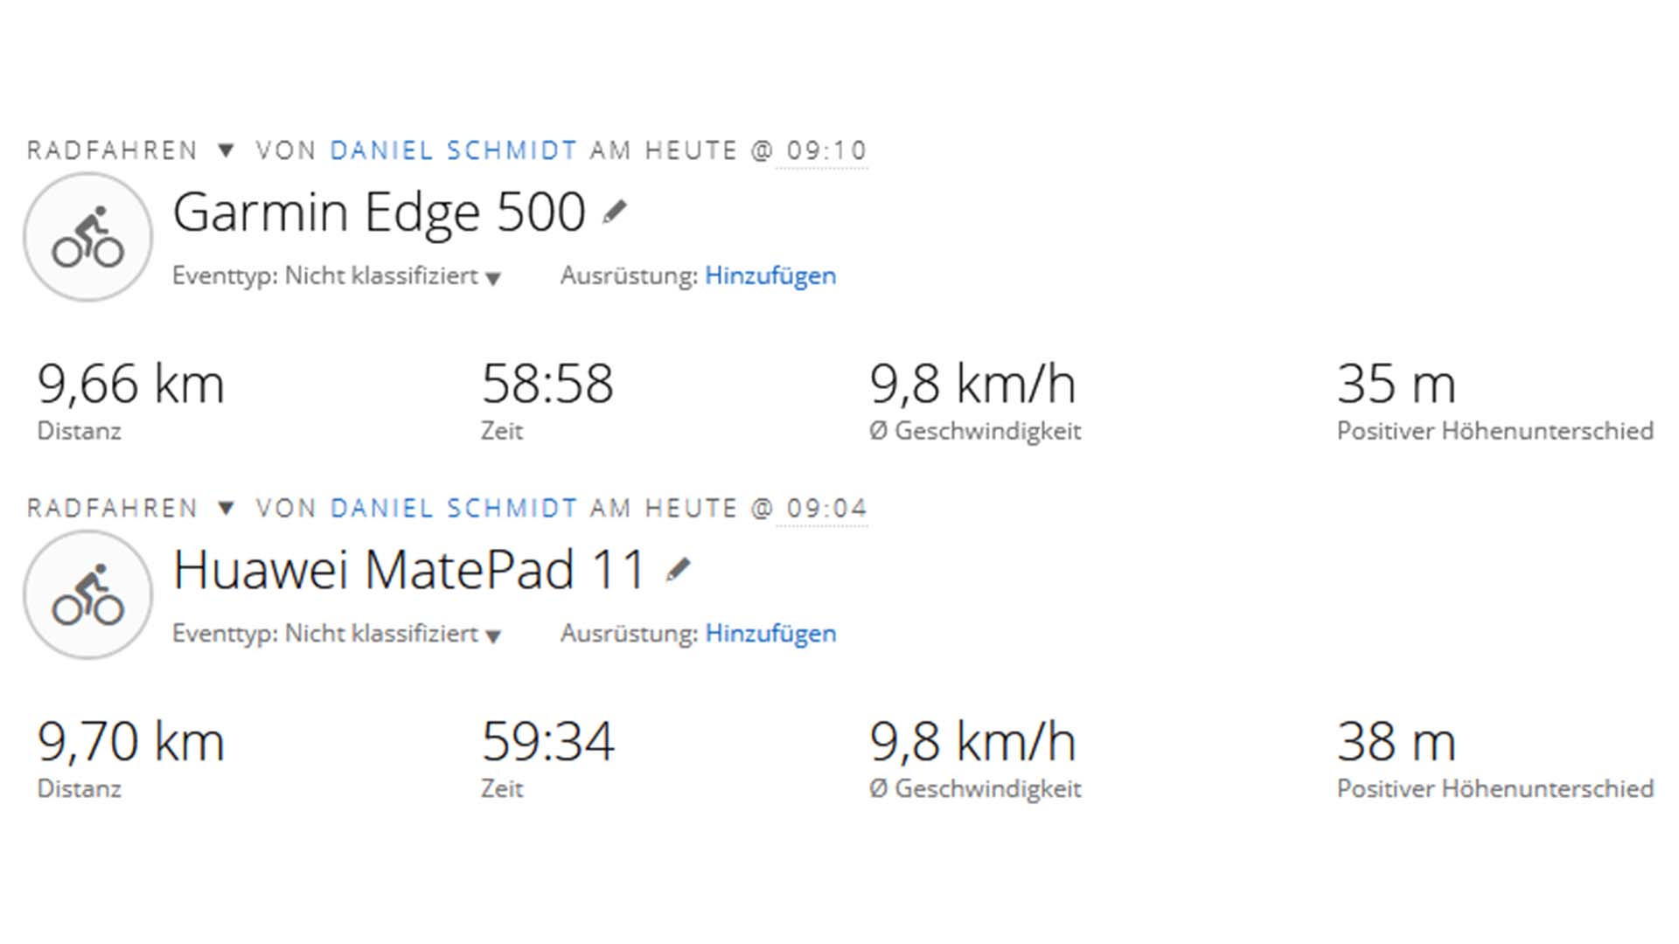Click the 35 m elevation gain value
This screenshot has width=1679, height=944.
coord(1396,384)
